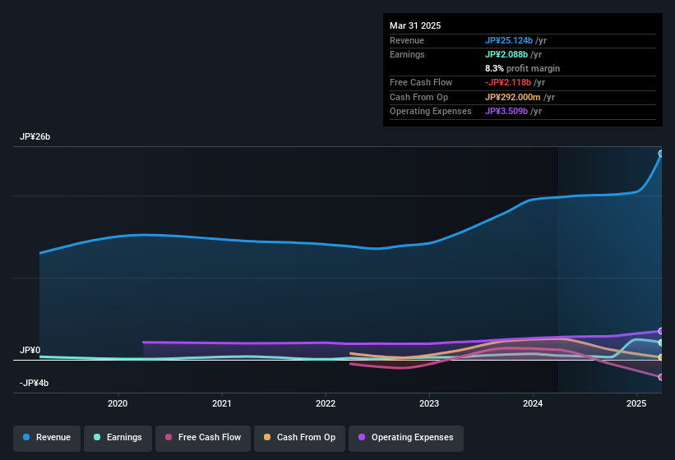Click the blue Revenue legend dot
The height and width of the screenshot is (460, 675).
(26, 437)
